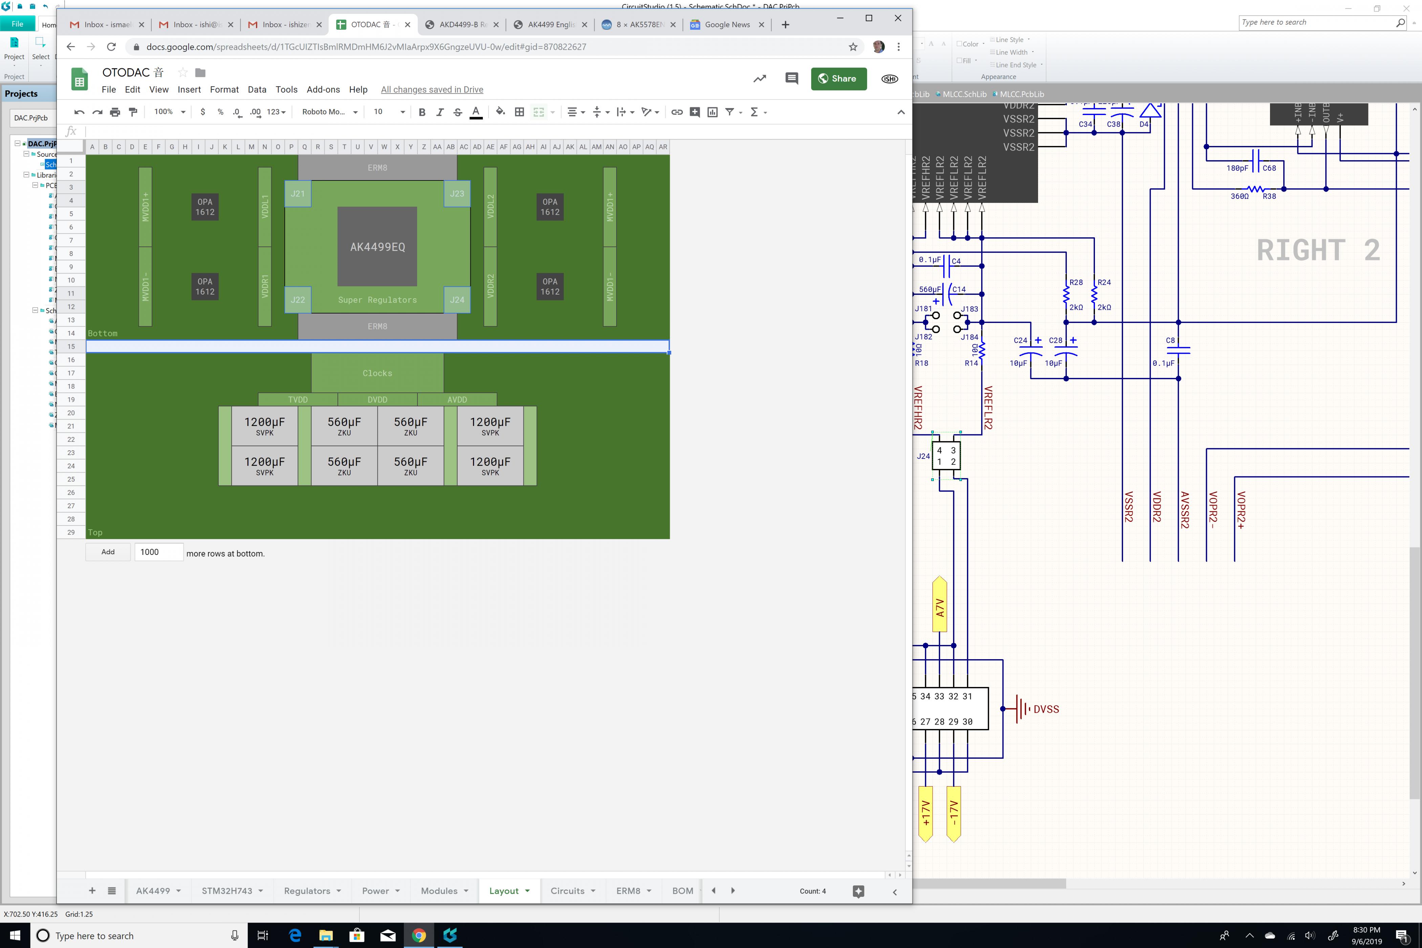This screenshot has width=1422, height=948.
Task: Open text rotation dropdown
Action: coord(650,112)
